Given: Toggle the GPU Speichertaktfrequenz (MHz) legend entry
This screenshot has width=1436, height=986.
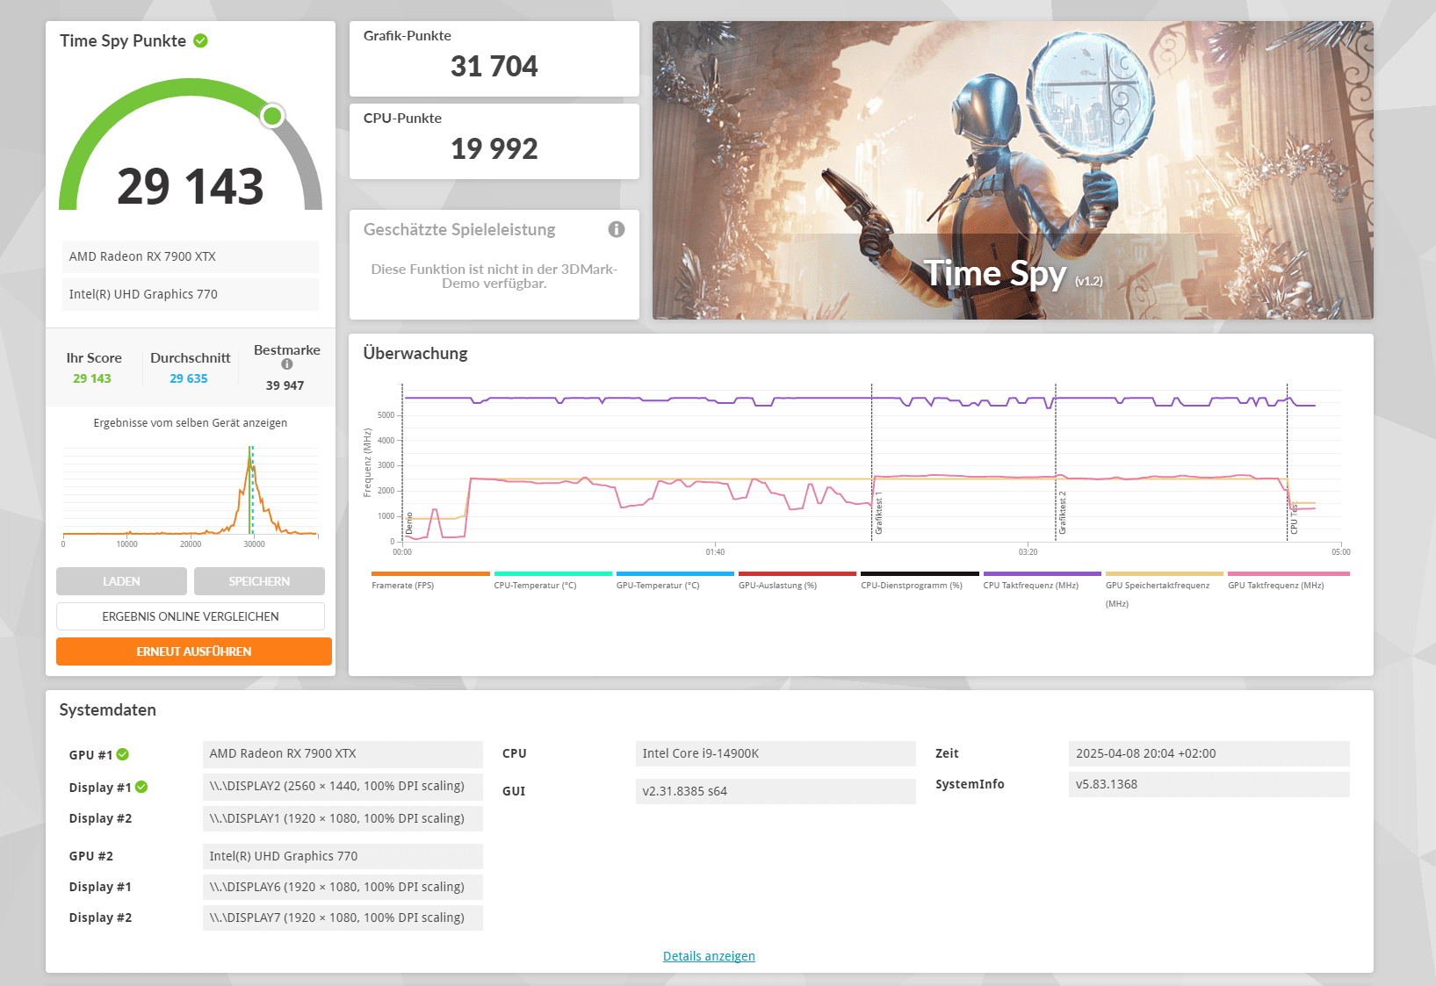Looking at the screenshot, I should (x=1165, y=590).
